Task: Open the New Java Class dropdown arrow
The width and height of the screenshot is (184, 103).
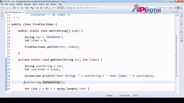Action: [x=43, y=8]
